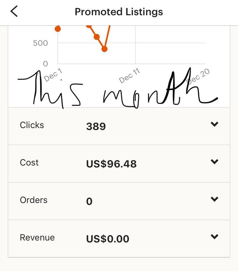Expand the Cost row chevron

tap(214, 162)
